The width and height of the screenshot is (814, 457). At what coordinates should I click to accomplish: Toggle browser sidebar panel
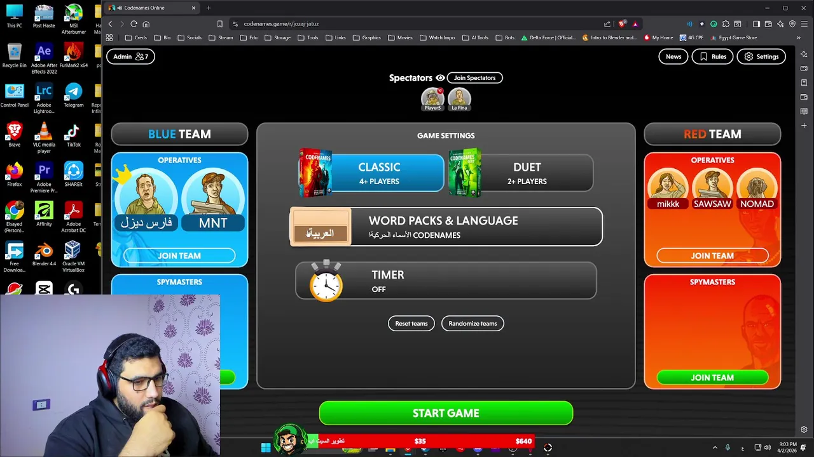point(756,23)
